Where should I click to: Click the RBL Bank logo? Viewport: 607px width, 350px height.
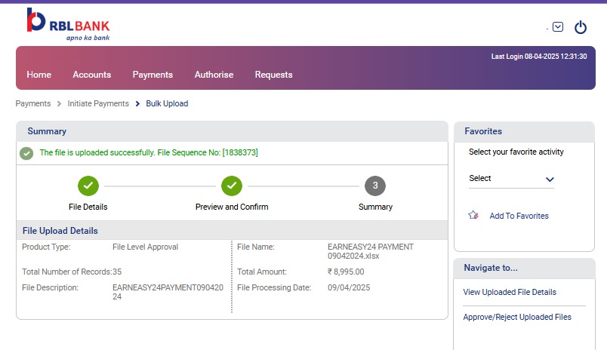[x=68, y=24]
